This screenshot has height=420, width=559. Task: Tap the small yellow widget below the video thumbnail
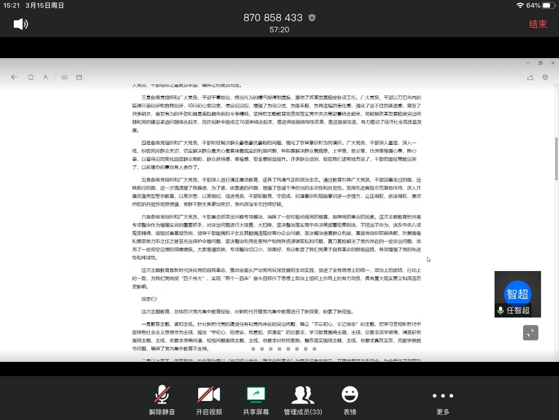coord(530,332)
